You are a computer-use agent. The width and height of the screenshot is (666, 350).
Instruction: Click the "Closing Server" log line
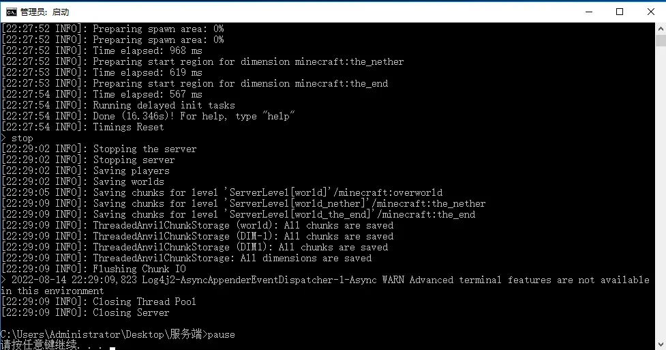pyautogui.click(x=131, y=313)
